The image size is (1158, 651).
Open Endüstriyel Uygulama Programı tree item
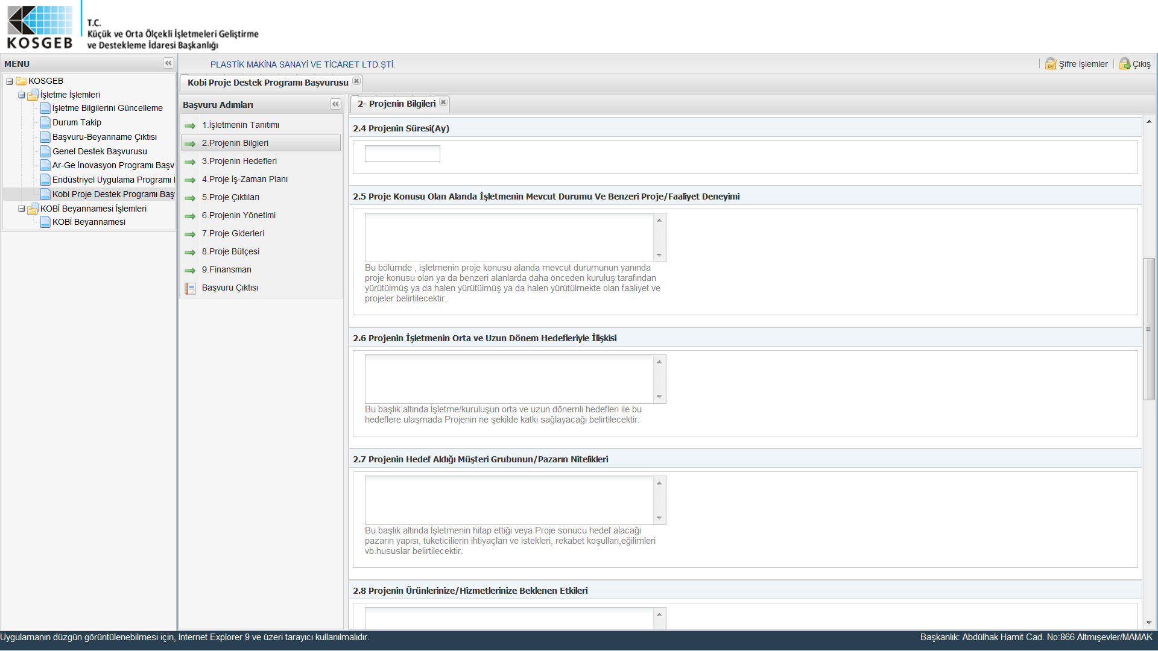[113, 180]
